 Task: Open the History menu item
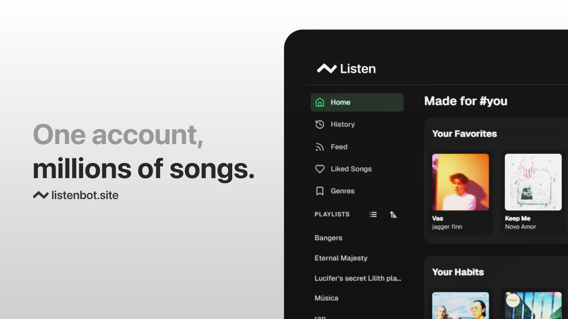coord(343,124)
